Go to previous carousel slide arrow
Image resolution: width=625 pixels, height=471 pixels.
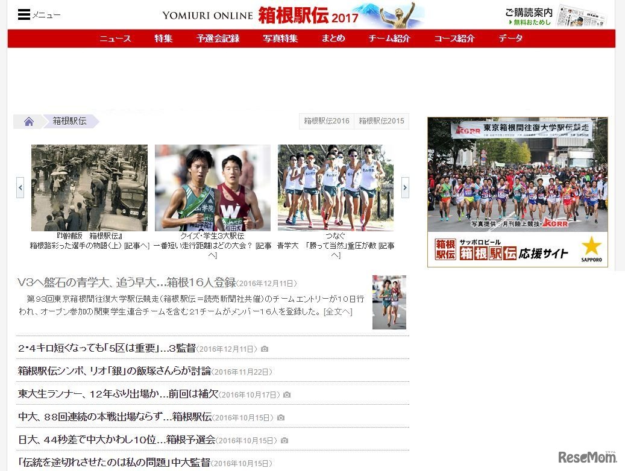coord(20,188)
